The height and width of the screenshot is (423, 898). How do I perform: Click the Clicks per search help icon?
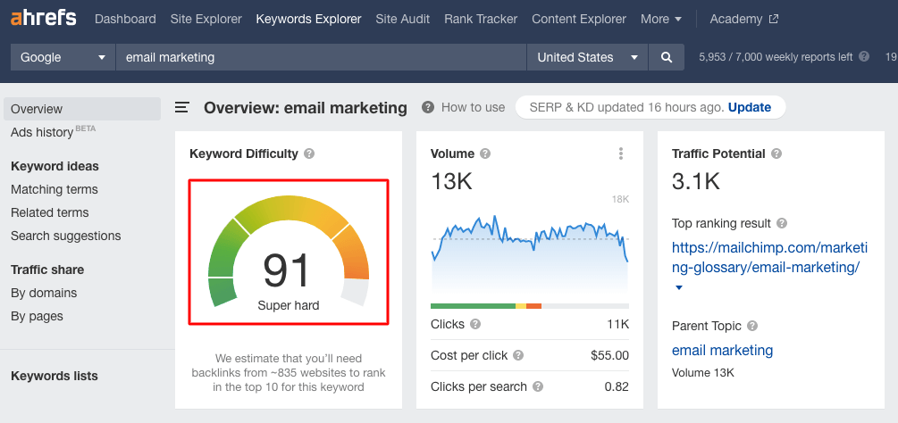[x=538, y=386]
